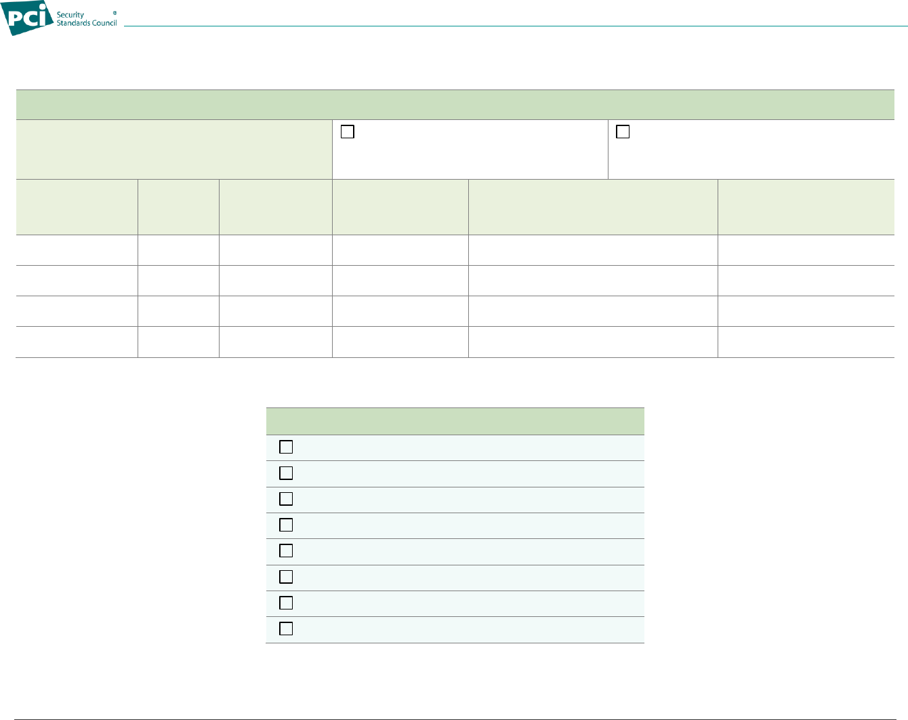Tick the fifth checkbox in the lower list
908x720 pixels.
pos(286,551)
